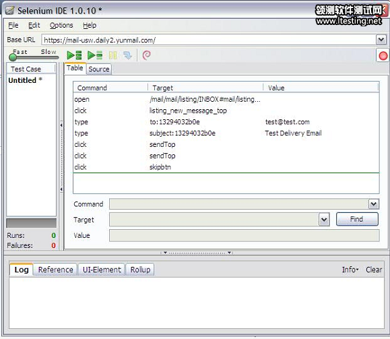390x339 pixels.
Task: Switch to the Source tab
Action: 99,69
